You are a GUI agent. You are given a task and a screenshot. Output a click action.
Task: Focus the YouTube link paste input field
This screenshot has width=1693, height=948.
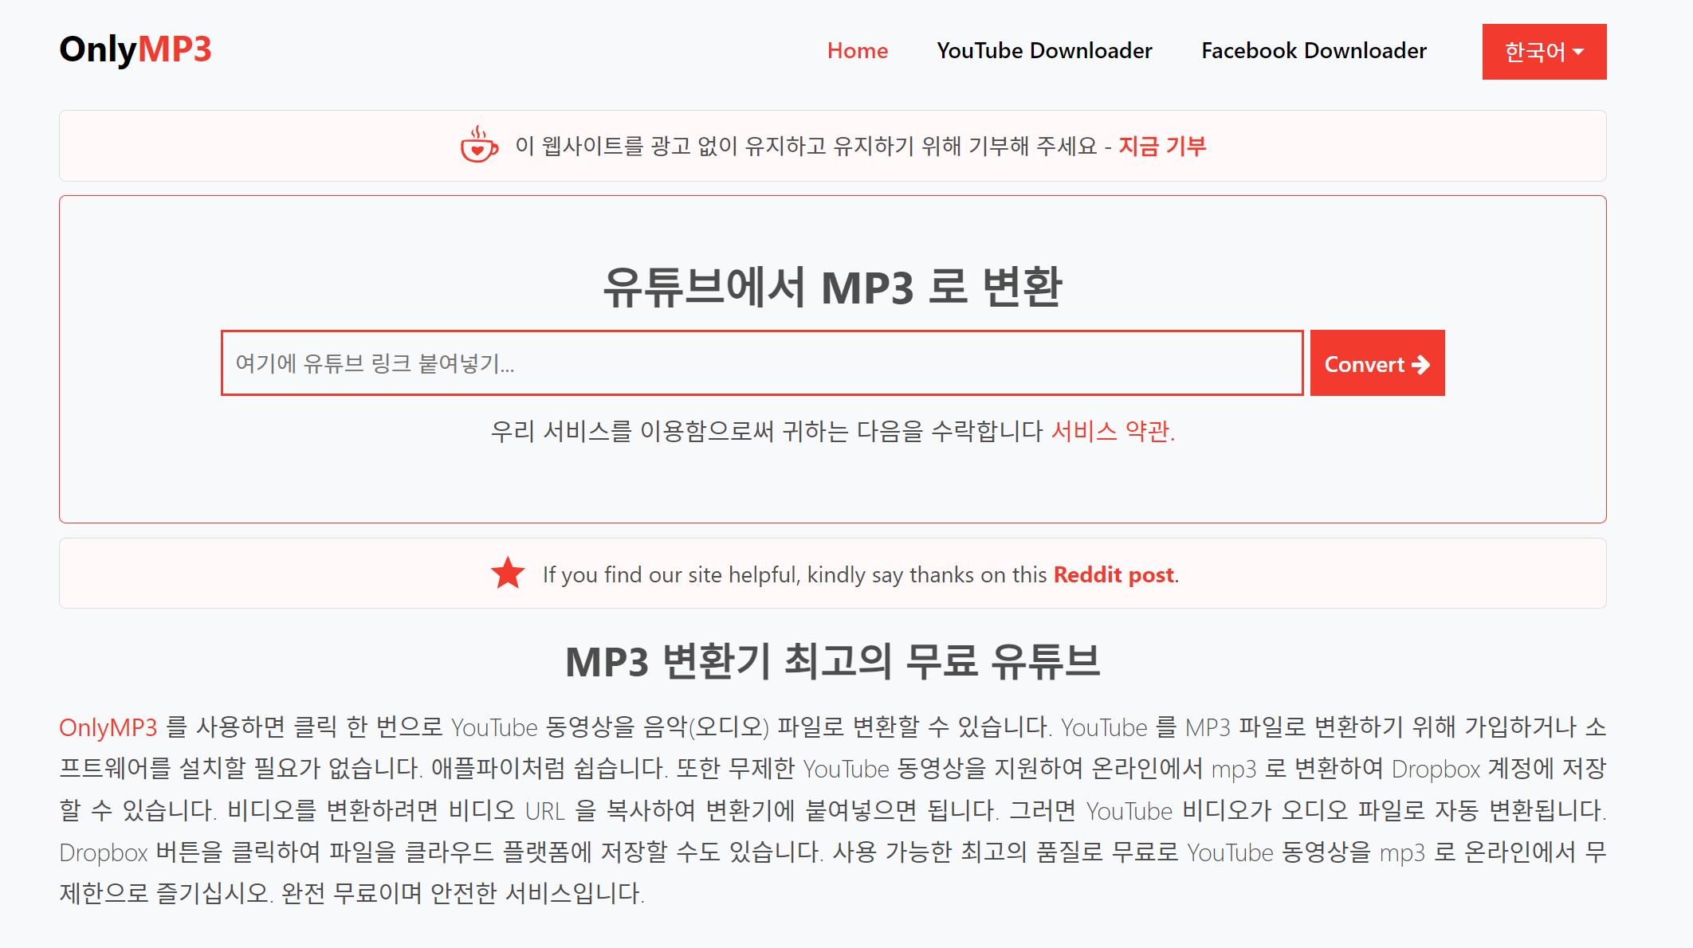[x=761, y=363]
